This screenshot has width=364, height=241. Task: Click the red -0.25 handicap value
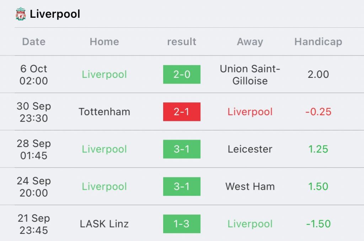(318, 112)
